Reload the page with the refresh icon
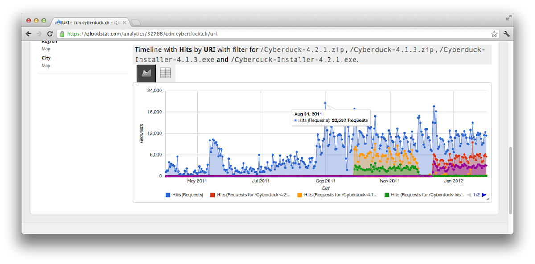535x264 pixels. [50, 33]
